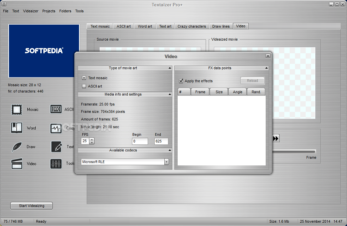Image resolution: width=347 pixels, height=226 pixels.
Task: Decrease the FPS value with down arrow
Action: [x=92, y=142]
